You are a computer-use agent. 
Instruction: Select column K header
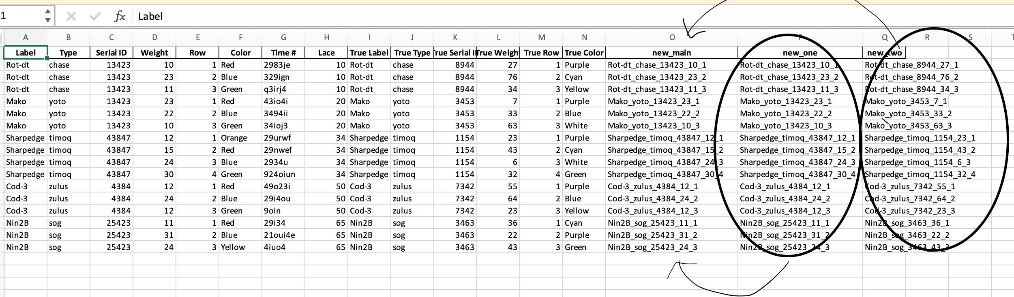pyautogui.click(x=455, y=37)
